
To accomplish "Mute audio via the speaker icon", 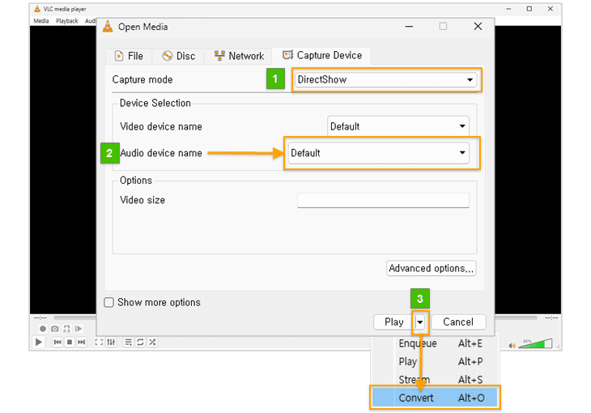I will pos(512,345).
